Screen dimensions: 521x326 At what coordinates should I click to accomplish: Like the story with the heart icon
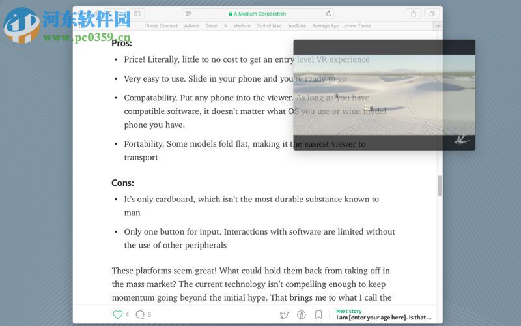coord(118,314)
